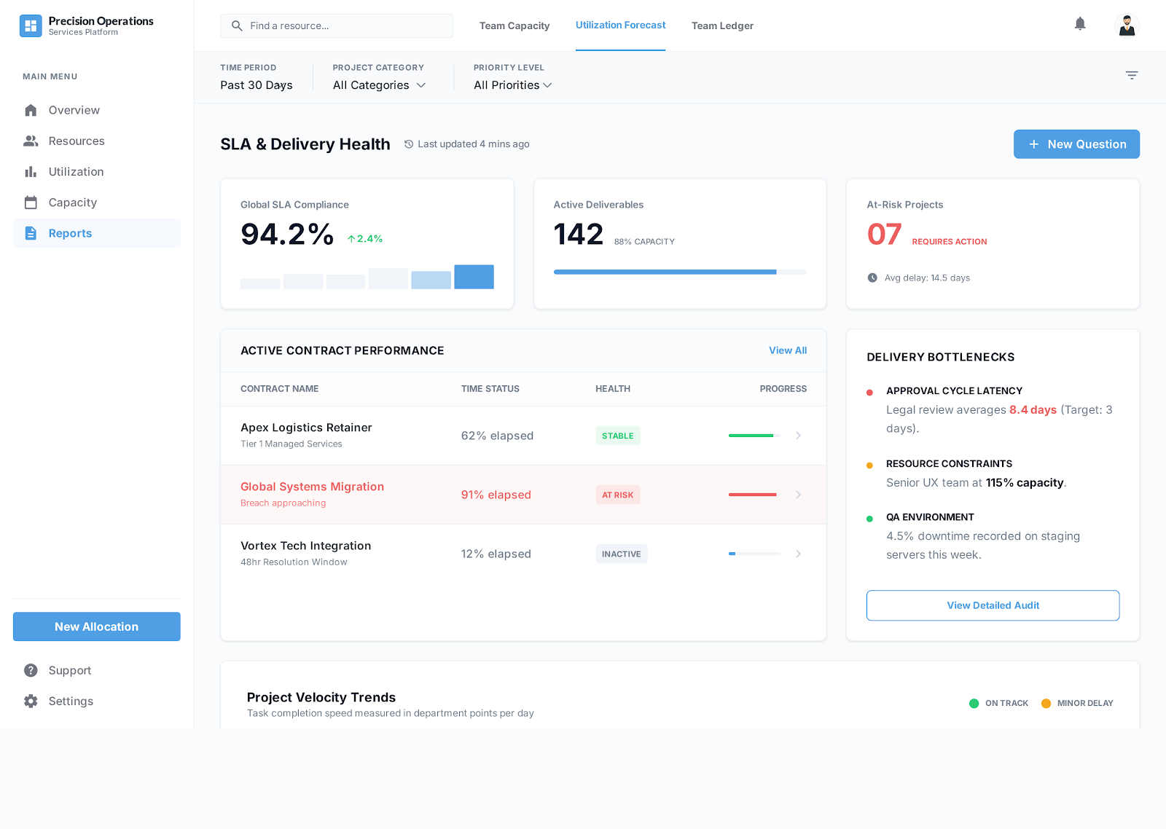Click the filter lines icon
This screenshot has height=829, width=1166.
click(1131, 75)
